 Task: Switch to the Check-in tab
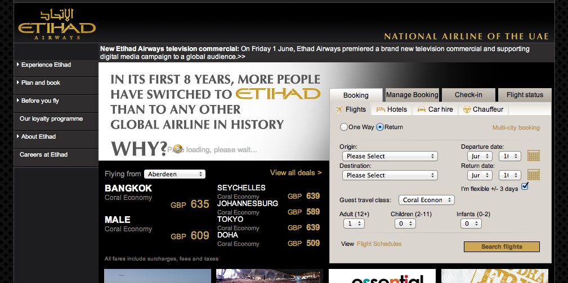pyautogui.click(x=468, y=95)
